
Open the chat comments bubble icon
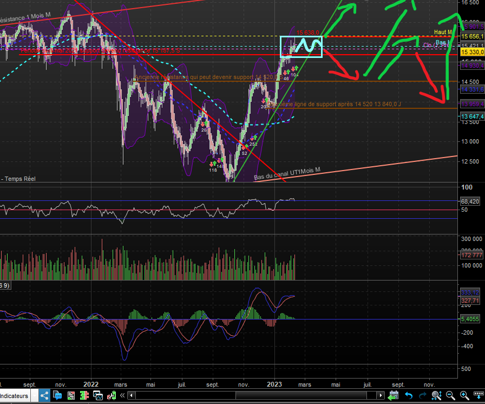[57, 395]
